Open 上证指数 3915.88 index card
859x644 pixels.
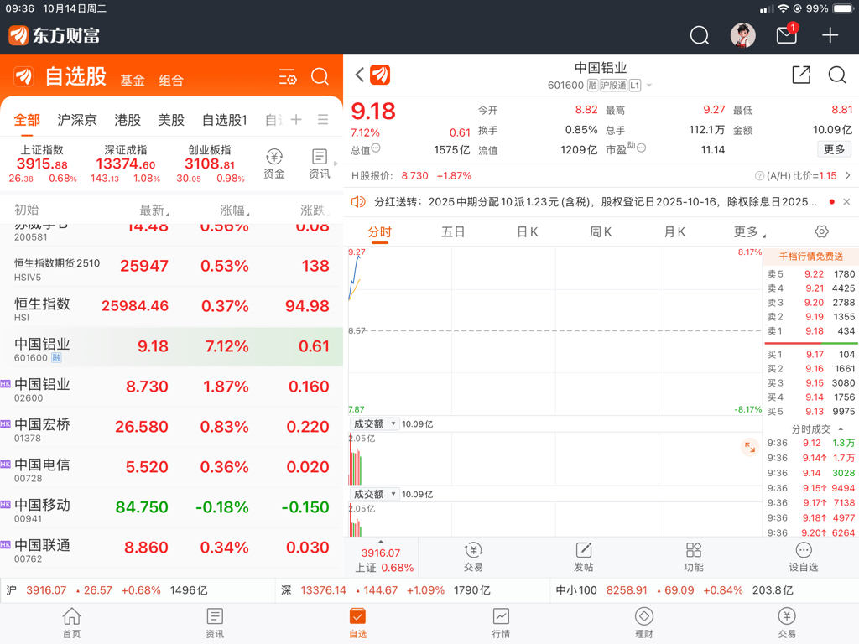coord(42,164)
